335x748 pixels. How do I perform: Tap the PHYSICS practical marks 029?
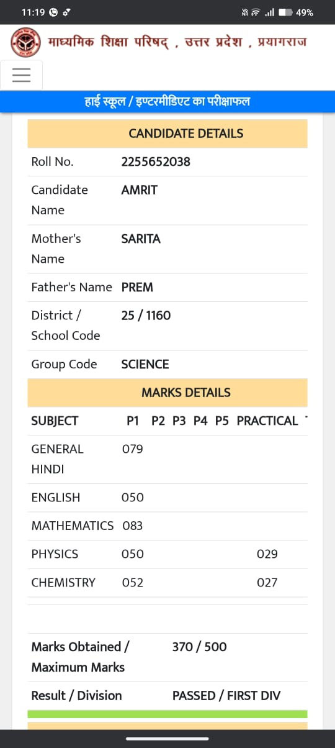click(x=267, y=554)
